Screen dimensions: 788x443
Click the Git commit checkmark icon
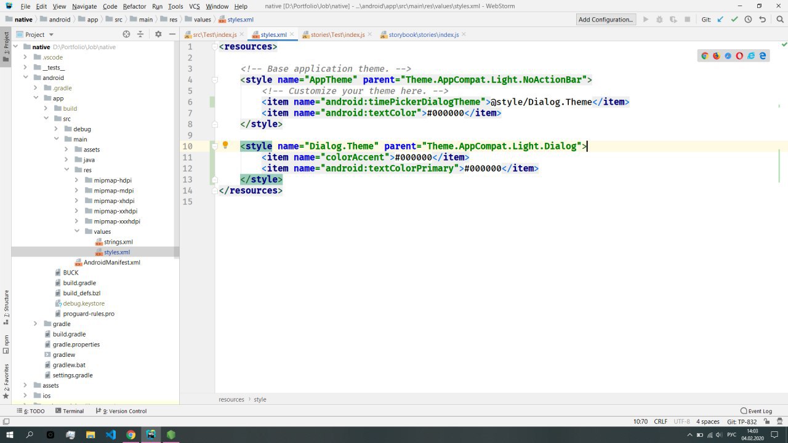[x=734, y=20]
